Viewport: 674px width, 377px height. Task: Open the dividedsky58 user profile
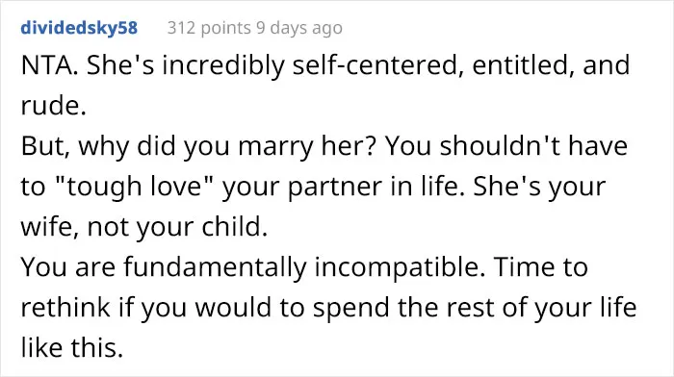[79, 28]
